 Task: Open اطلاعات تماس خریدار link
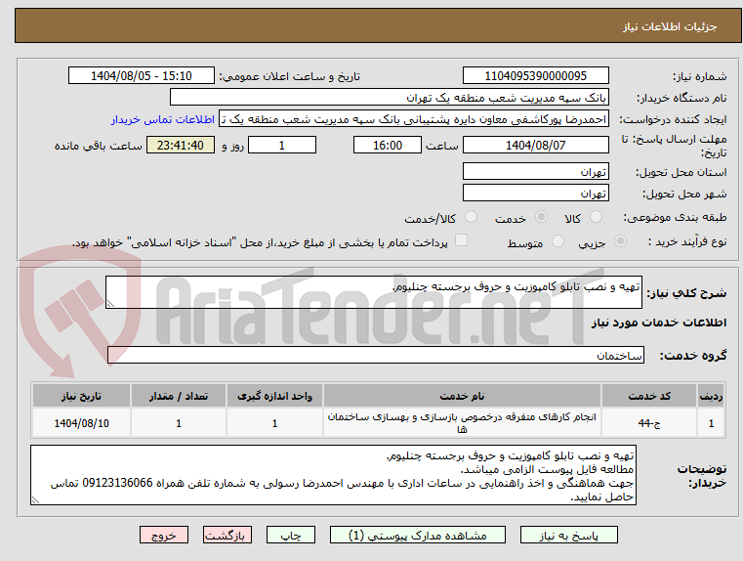click(x=163, y=119)
